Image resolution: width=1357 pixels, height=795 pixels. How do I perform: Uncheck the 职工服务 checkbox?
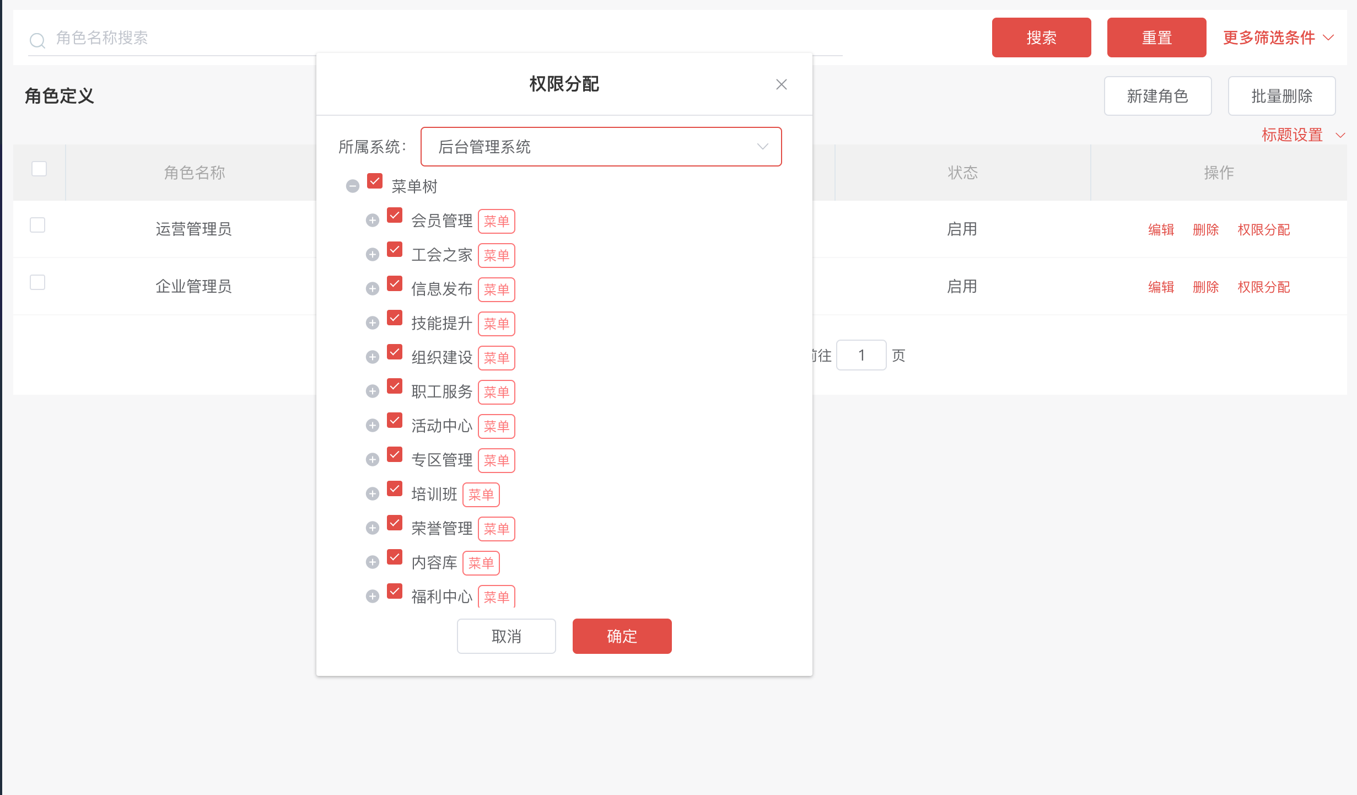pyautogui.click(x=395, y=386)
